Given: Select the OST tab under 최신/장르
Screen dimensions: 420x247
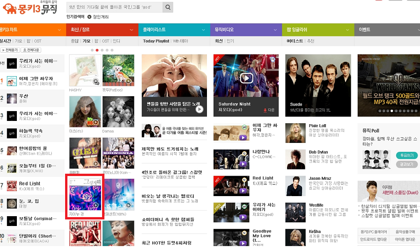Looking at the screenshot, I should tap(105, 41).
